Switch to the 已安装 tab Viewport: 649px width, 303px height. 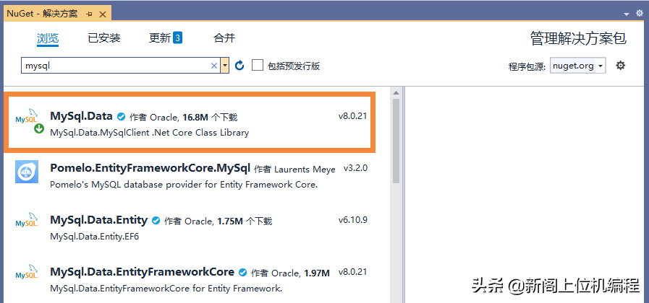[104, 38]
